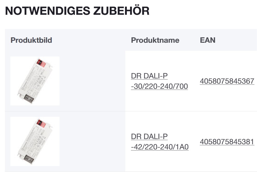Click the Produktbild column header
The image size is (257, 180).
[31, 40]
